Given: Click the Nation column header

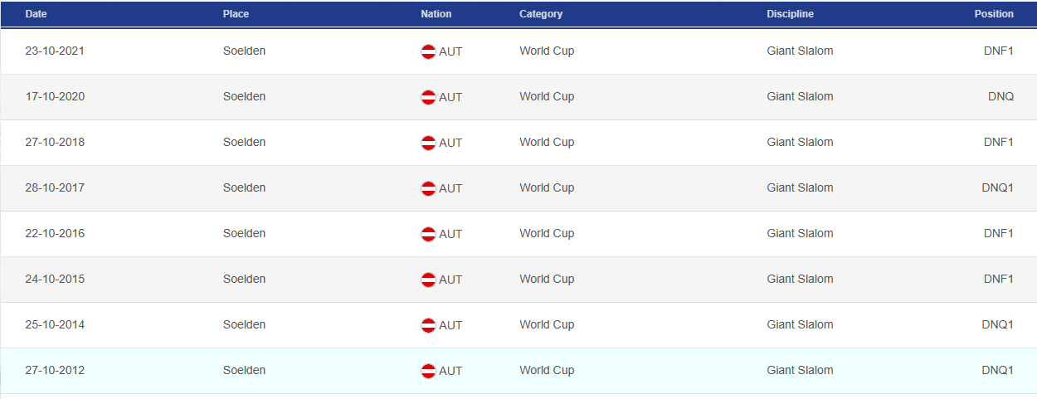Looking at the screenshot, I should [x=436, y=14].
